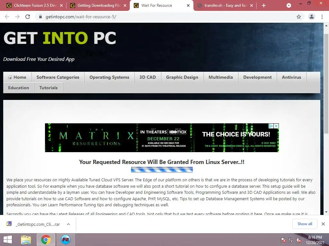Viewport: 329px width, 246px height.
Task: Close the Clickteam Fusion 2.5 Dev tab
Action: click(61, 6)
